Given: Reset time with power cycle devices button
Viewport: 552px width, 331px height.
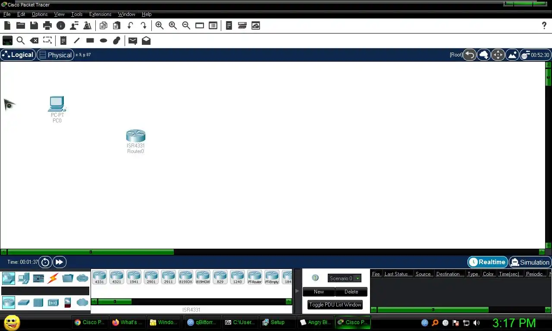Looking at the screenshot, I should [x=45, y=262].
